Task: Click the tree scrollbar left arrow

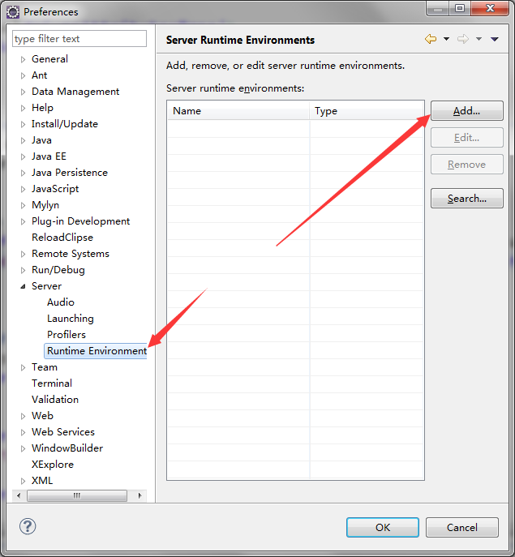Action: tap(19, 495)
